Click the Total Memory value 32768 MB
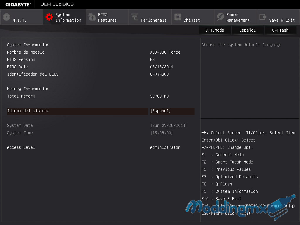The width and height of the screenshot is (300, 225). tap(159, 96)
